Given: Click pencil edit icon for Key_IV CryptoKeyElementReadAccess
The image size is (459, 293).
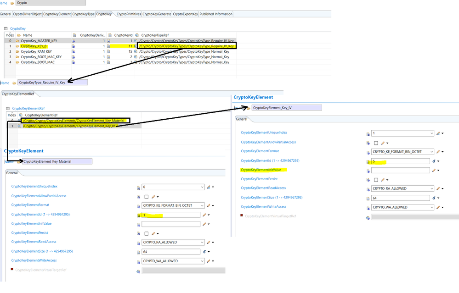Looking at the screenshot, I should 438,189.
